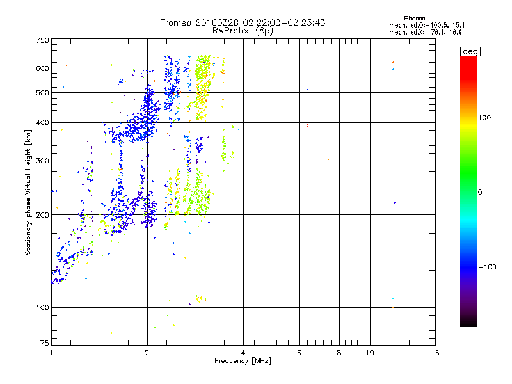
Task: Click the 'mean, sd,O:-100.5, 15.1' line
Action: coord(427,25)
